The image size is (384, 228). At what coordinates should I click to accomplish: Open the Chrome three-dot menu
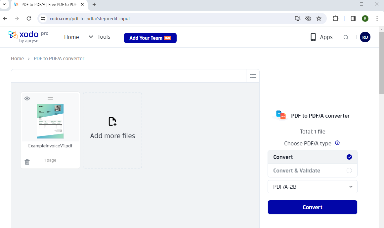tap(377, 19)
